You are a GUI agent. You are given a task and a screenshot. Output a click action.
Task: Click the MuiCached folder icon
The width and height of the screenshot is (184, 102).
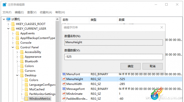coord(26,89)
